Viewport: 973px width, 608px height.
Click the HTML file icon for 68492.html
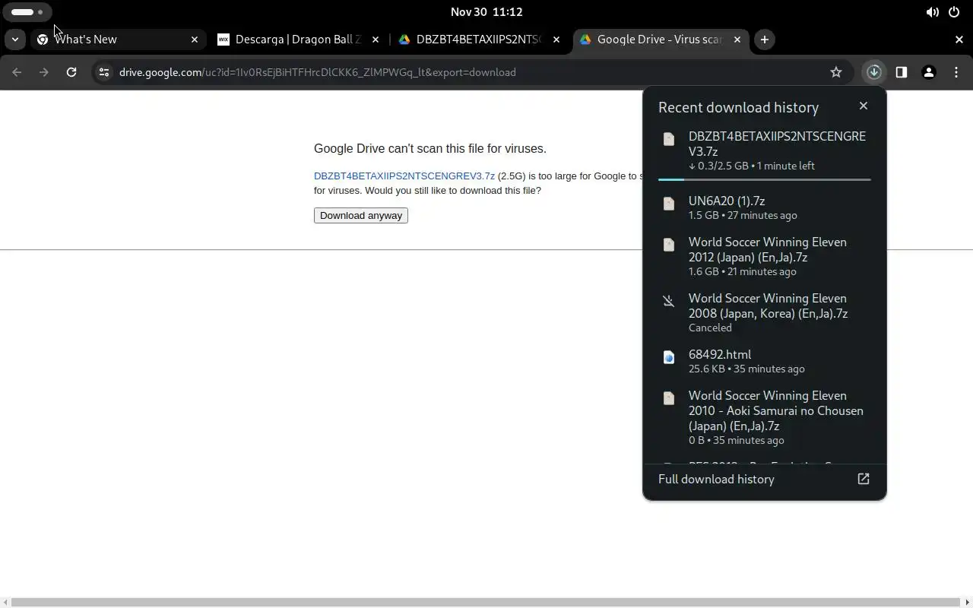pyautogui.click(x=669, y=357)
